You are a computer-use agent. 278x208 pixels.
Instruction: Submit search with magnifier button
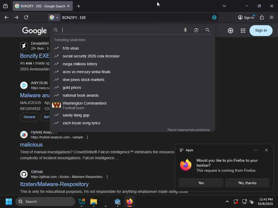point(207,30)
